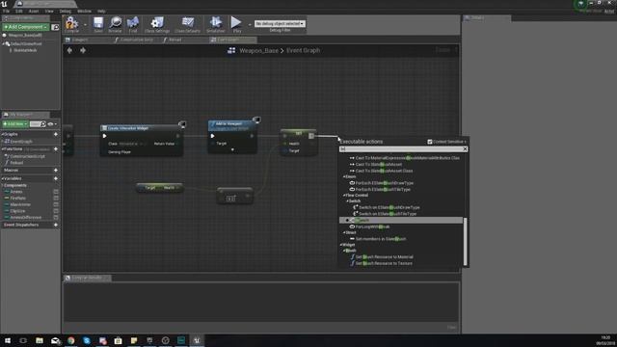Click the Simulation toolbar icon
This screenshot has height=347, width=617.
pos(216,24)
